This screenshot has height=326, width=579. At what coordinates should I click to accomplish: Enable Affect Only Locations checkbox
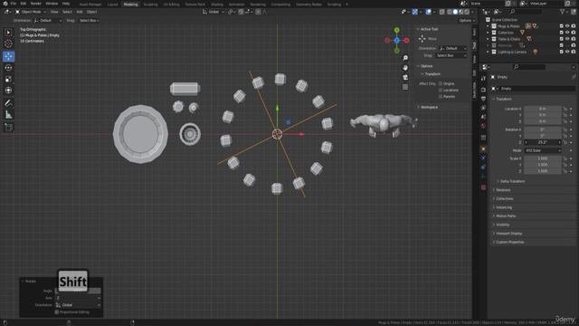tap(441, 91)
